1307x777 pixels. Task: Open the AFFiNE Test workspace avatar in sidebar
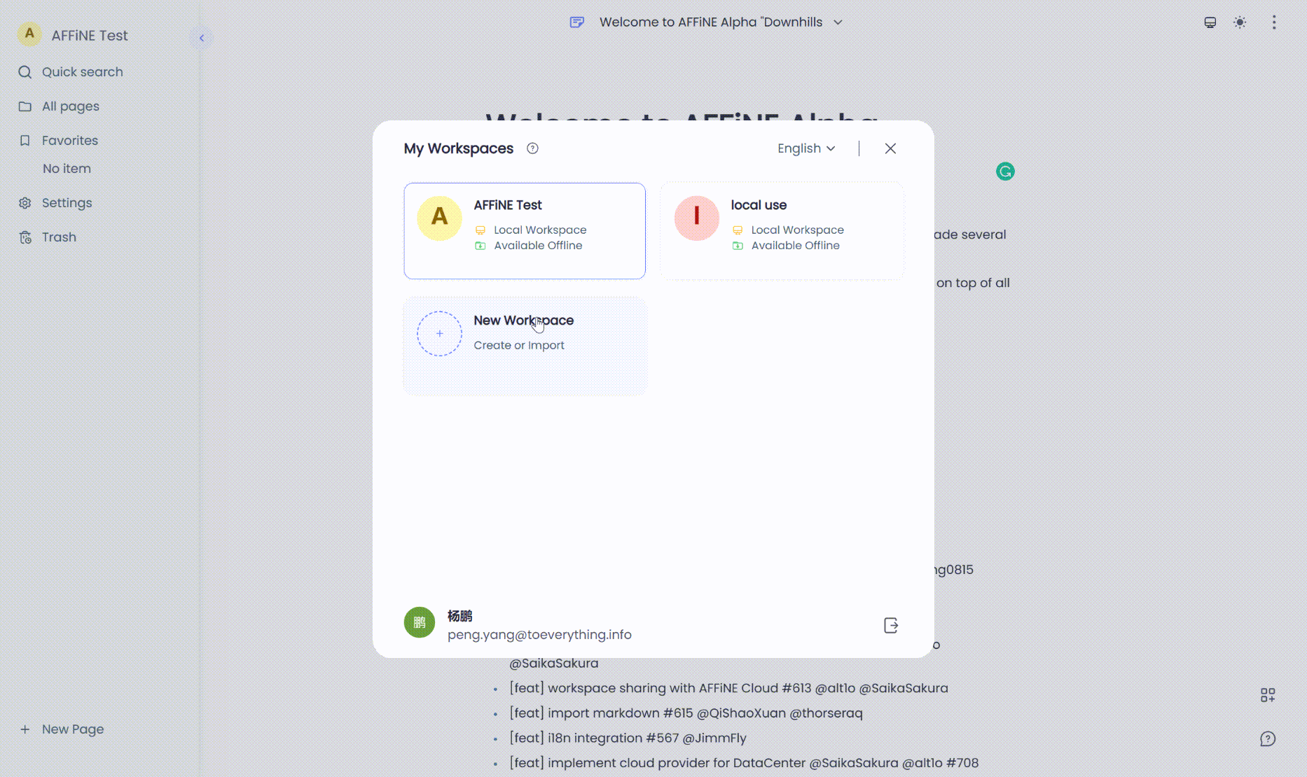[29, 34]
